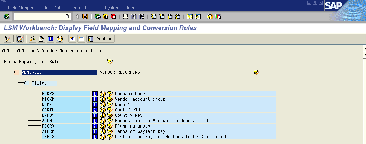The width and height of the screenshot is (366, 144).
Task: Click the green checkmark Enter icon
Action: [x=6, y=16]
